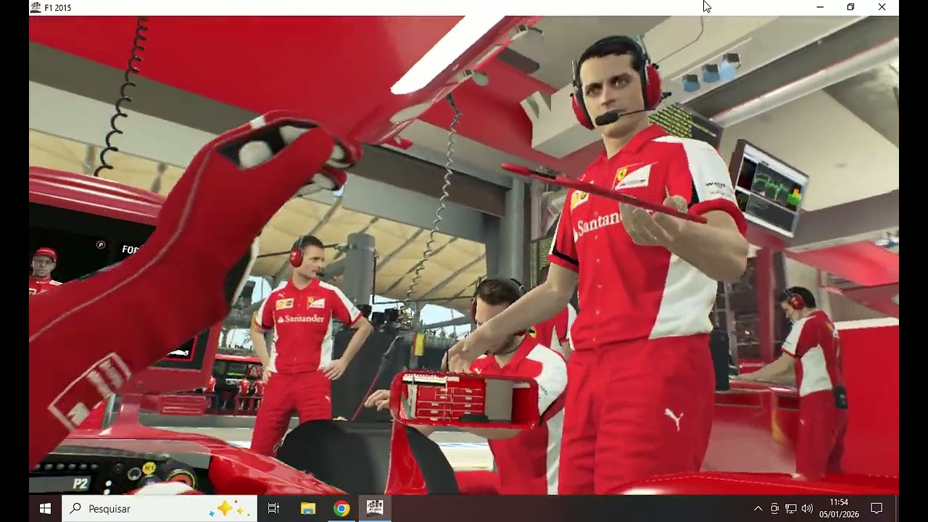Open the clock showing 11:54
Viewport: 928px width, 522px height.
pos(839,508)
